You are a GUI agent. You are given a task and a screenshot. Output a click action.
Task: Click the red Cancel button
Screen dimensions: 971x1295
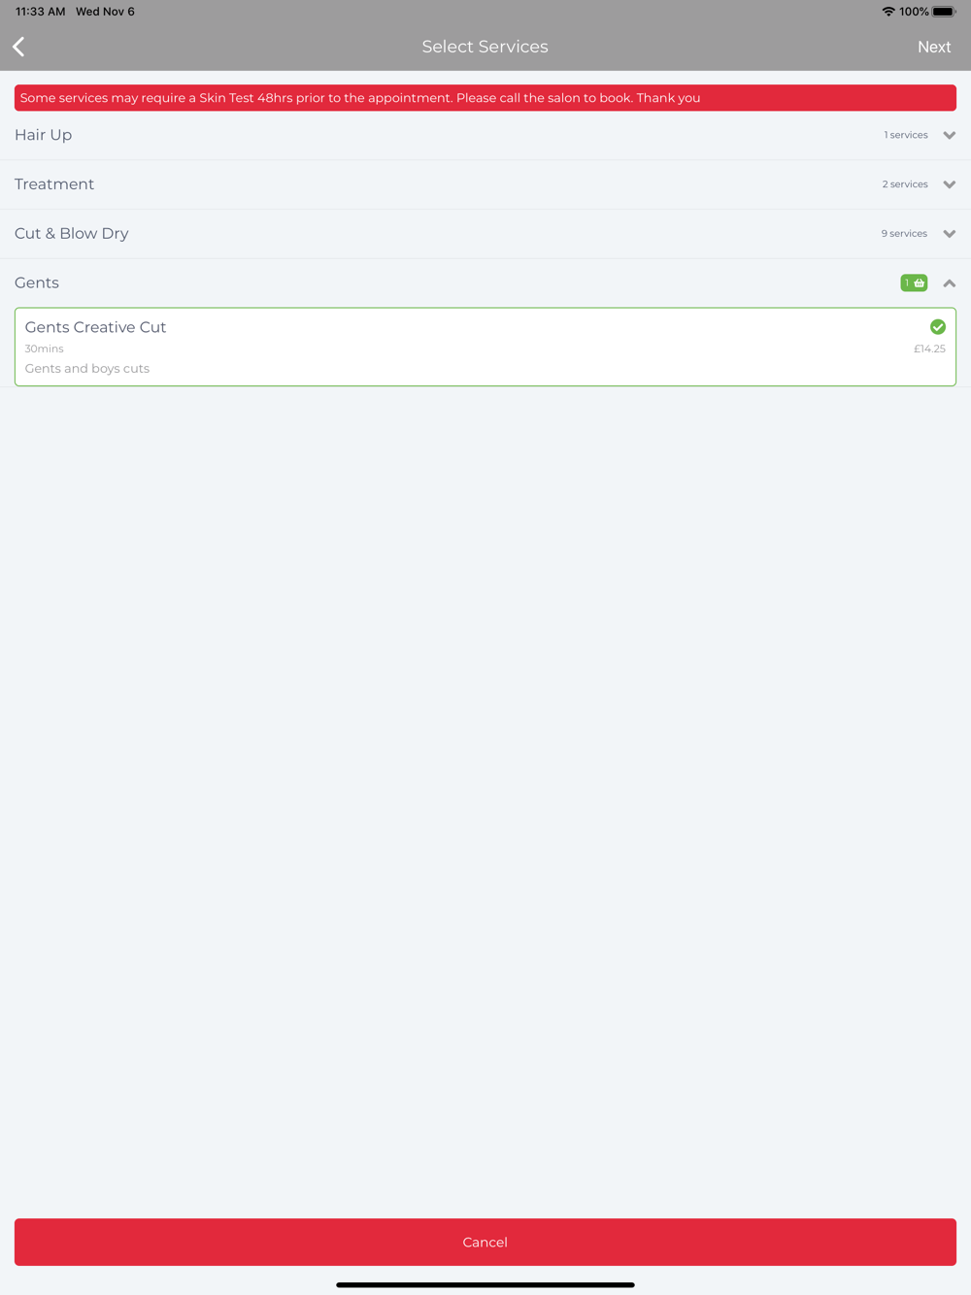pos(485,1242)
